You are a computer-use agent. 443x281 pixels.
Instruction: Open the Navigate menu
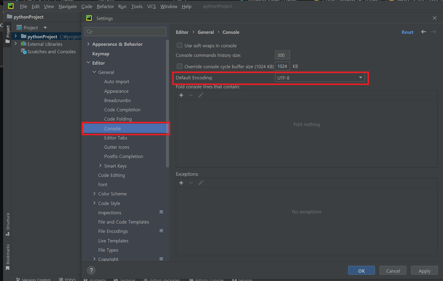(x=67, y=6)
